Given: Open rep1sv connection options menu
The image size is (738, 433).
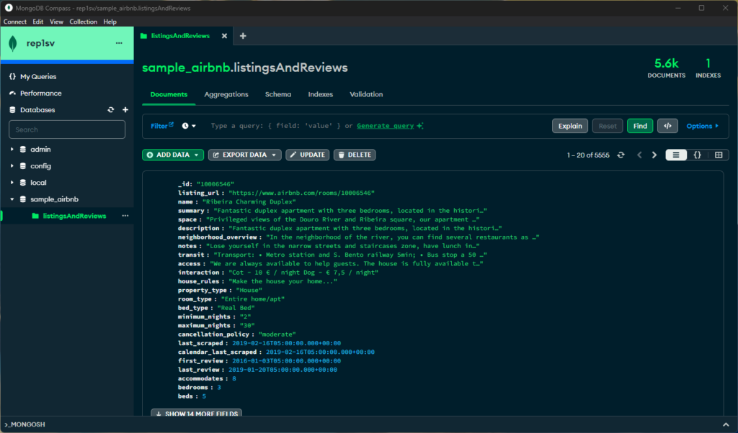Looking at the screenshot, I should [x=119, y=43].
